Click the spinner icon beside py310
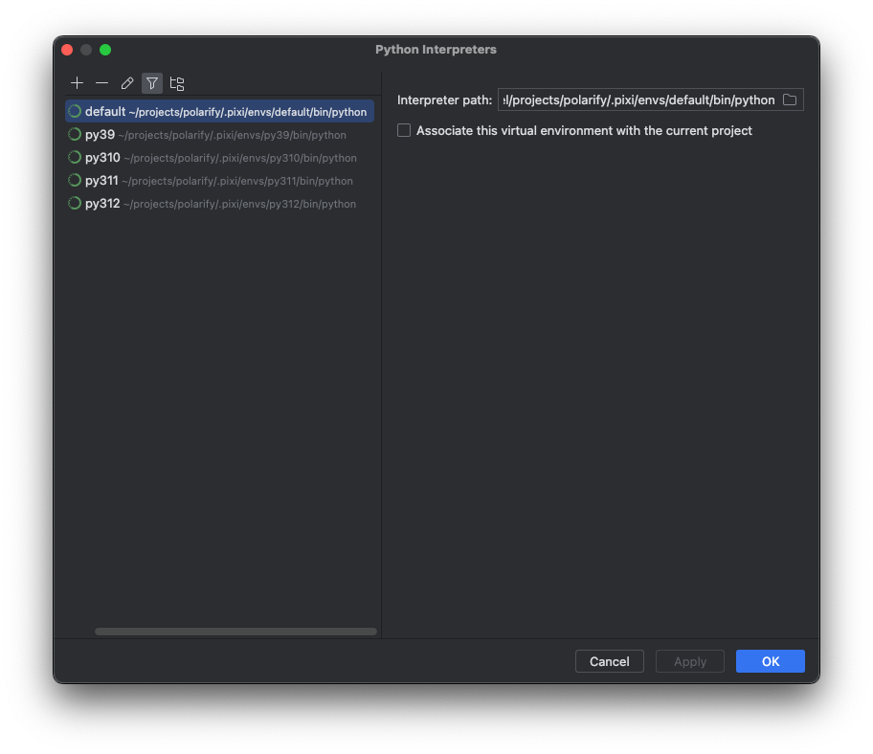The image size is (873, 754). (x=75, y=158)
